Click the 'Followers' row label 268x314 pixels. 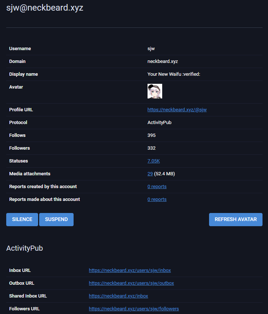19,148
